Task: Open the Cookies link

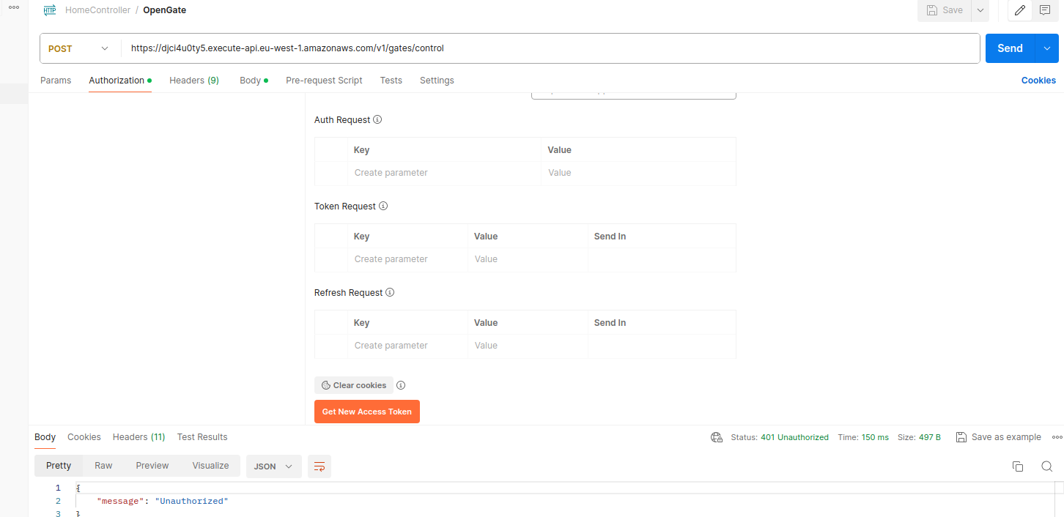Action: point(1038,81)
